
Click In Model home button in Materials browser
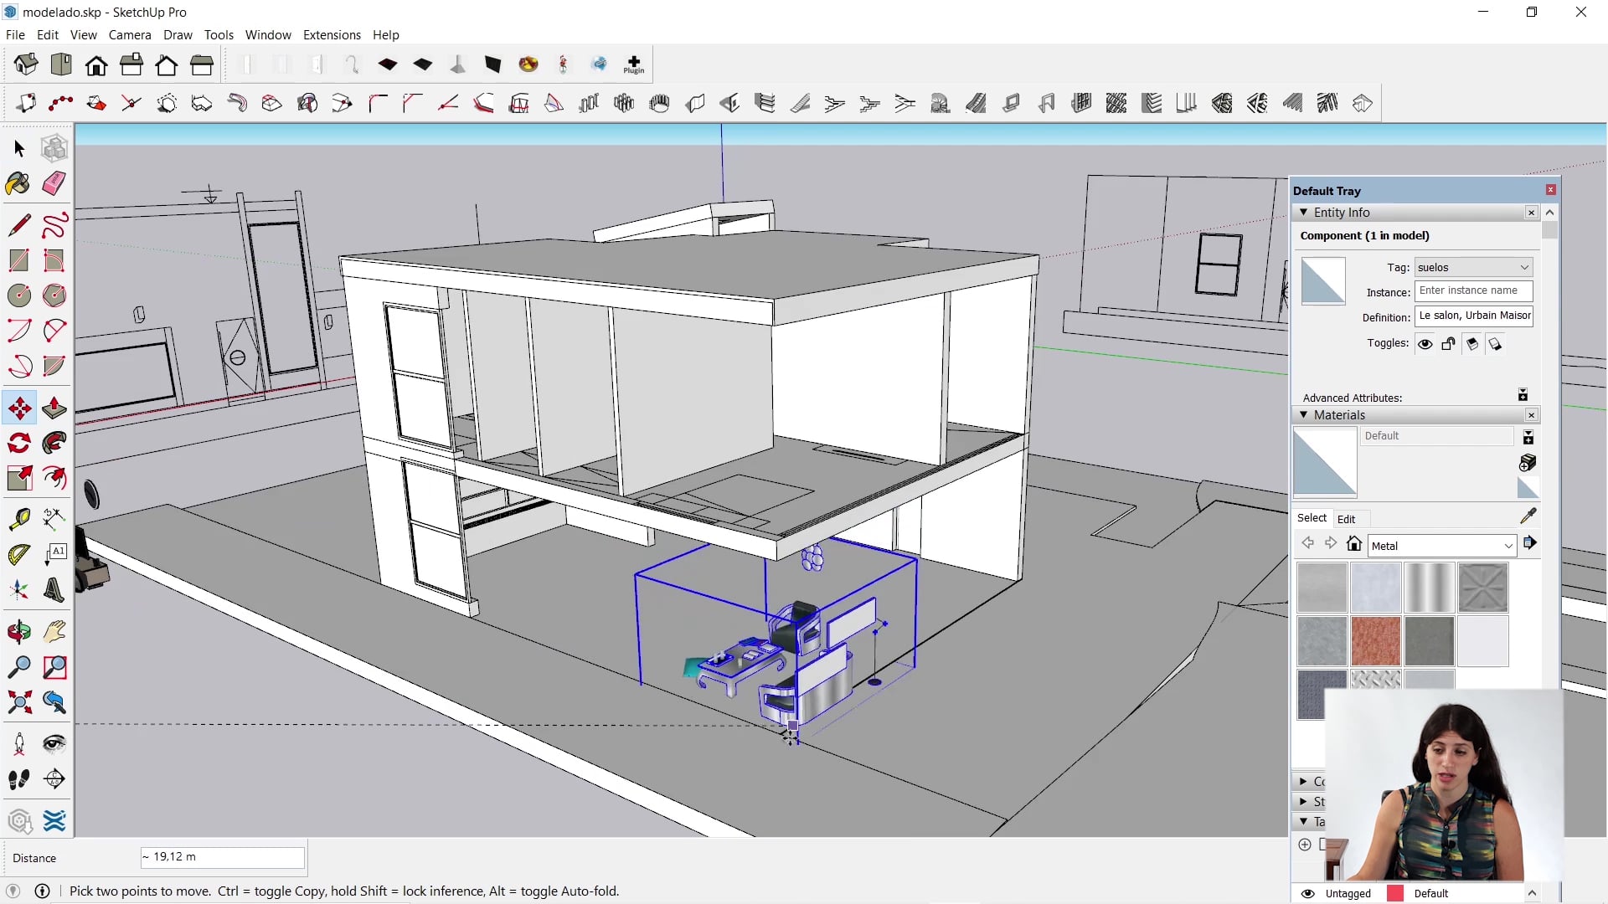(1354, 545)
